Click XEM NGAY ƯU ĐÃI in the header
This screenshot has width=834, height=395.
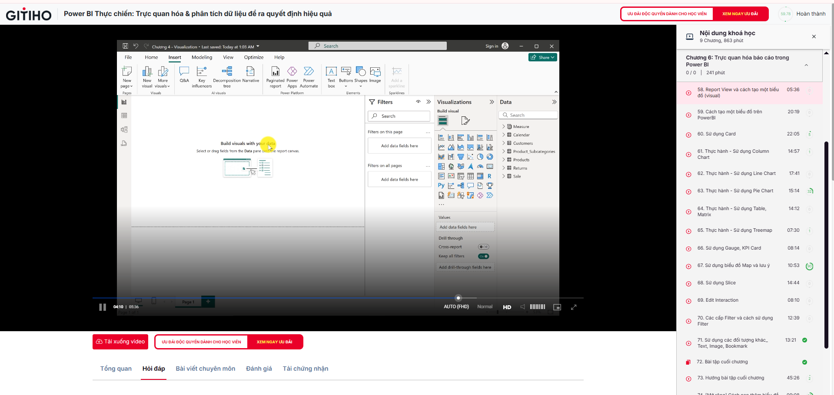740,14
